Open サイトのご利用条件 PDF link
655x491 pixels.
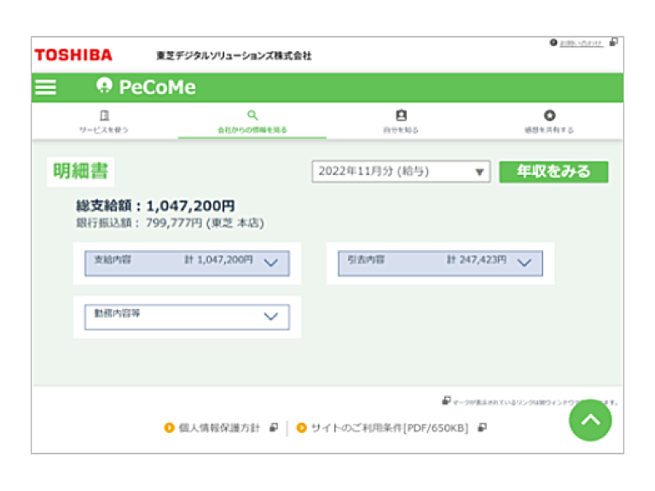[390, 428]
